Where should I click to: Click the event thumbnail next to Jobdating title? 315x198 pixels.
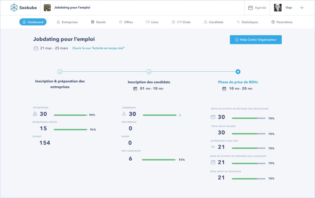coord(47,8)
